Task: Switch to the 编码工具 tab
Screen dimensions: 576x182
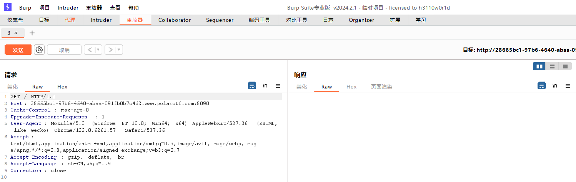Action: pos(260,20)
